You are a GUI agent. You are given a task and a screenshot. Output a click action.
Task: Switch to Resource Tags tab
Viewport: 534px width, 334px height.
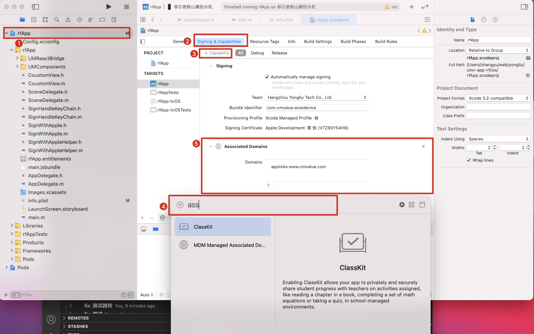click(x=265, y=41)
